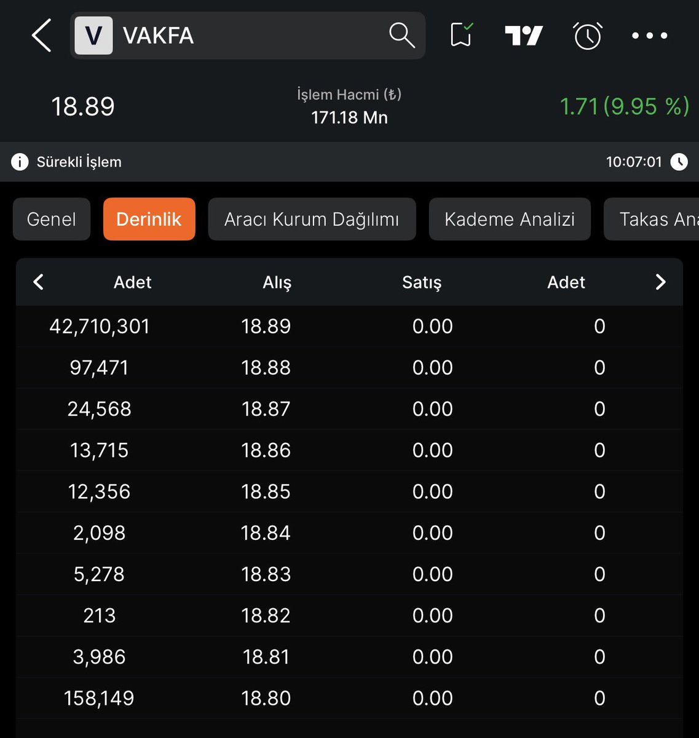This screenshot has height=738, width=699.
Task: Tap the clock icon next to 10:07:01
Action: pos(679,162)
